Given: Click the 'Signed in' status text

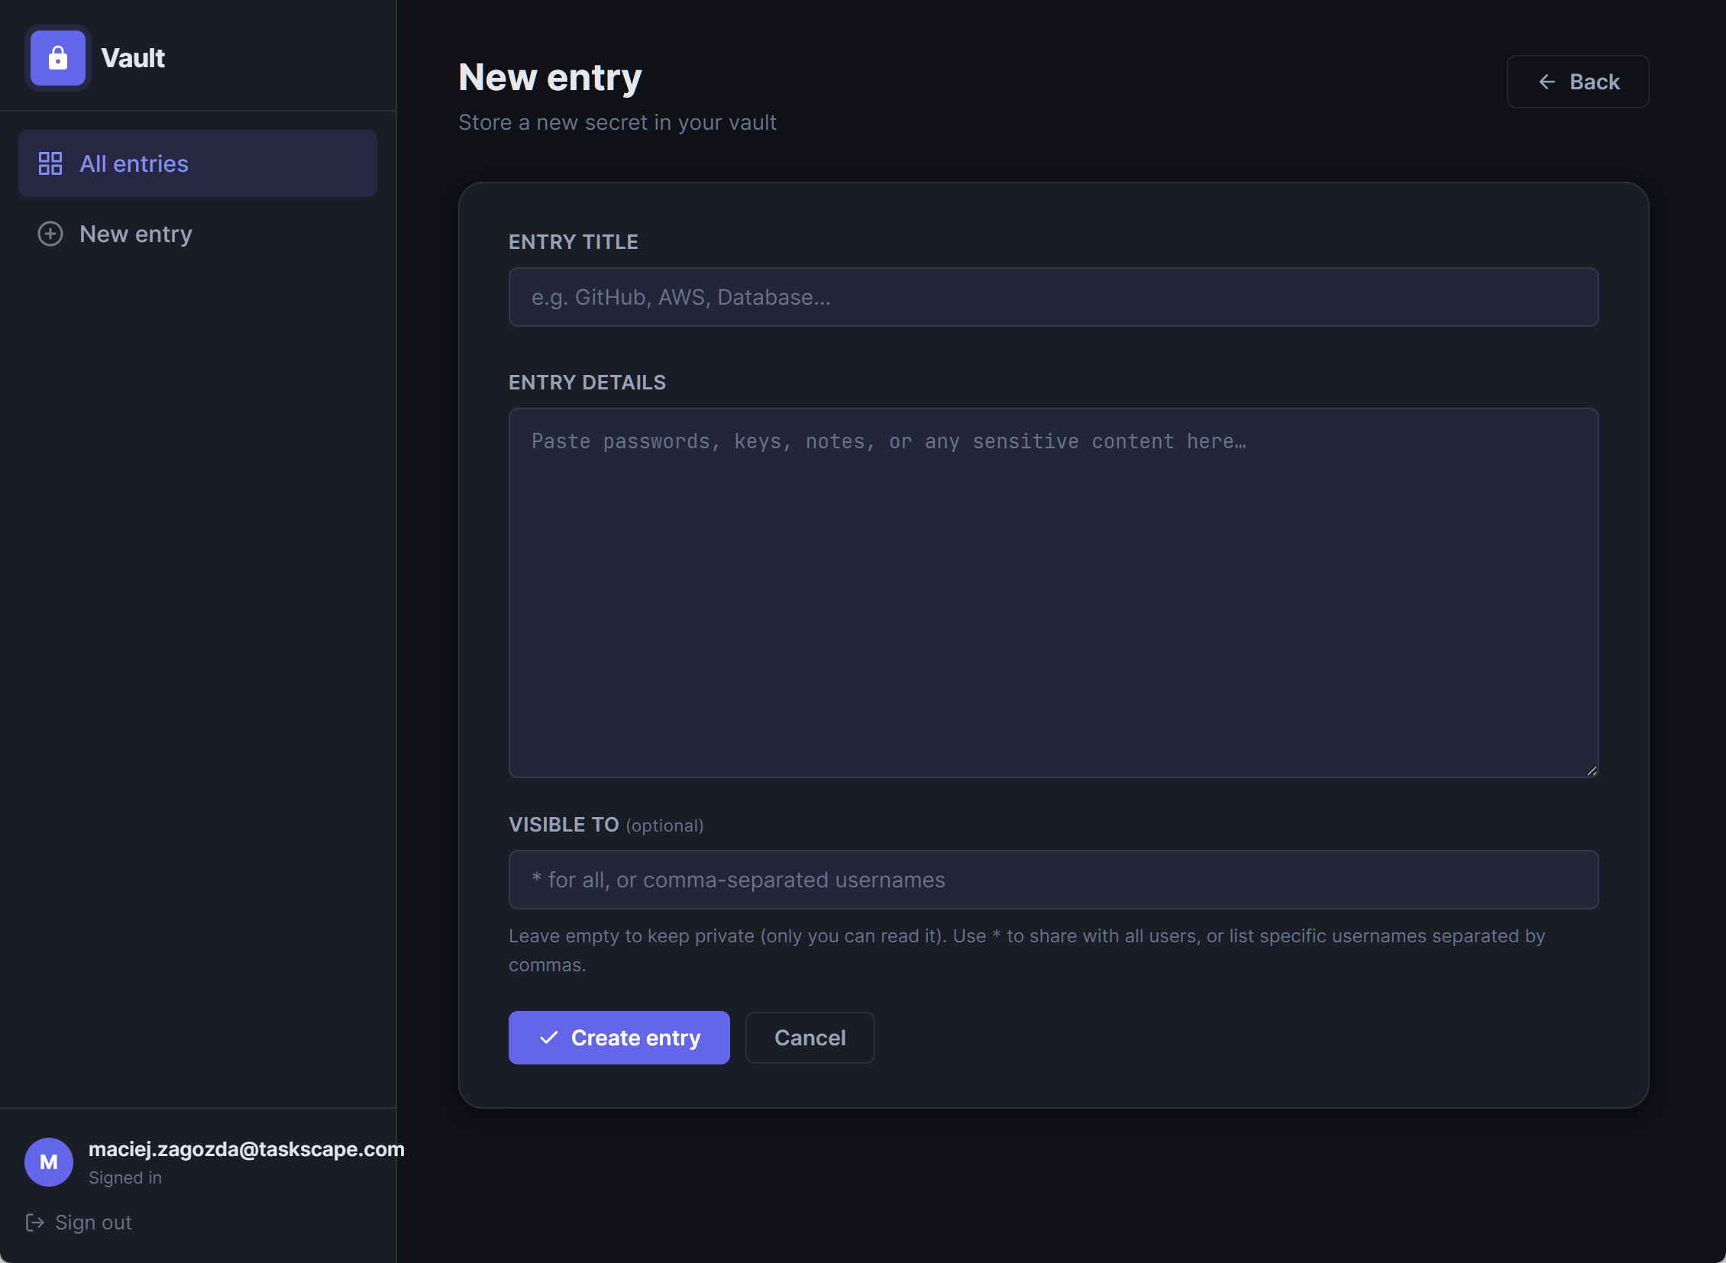Looking at the screenshot, I should 125,1178.
